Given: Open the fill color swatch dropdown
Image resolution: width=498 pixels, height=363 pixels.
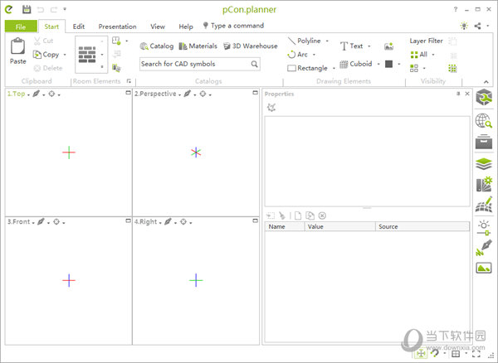Looking at the screenshot, I should pyautogui.click(x=399, y=64).
